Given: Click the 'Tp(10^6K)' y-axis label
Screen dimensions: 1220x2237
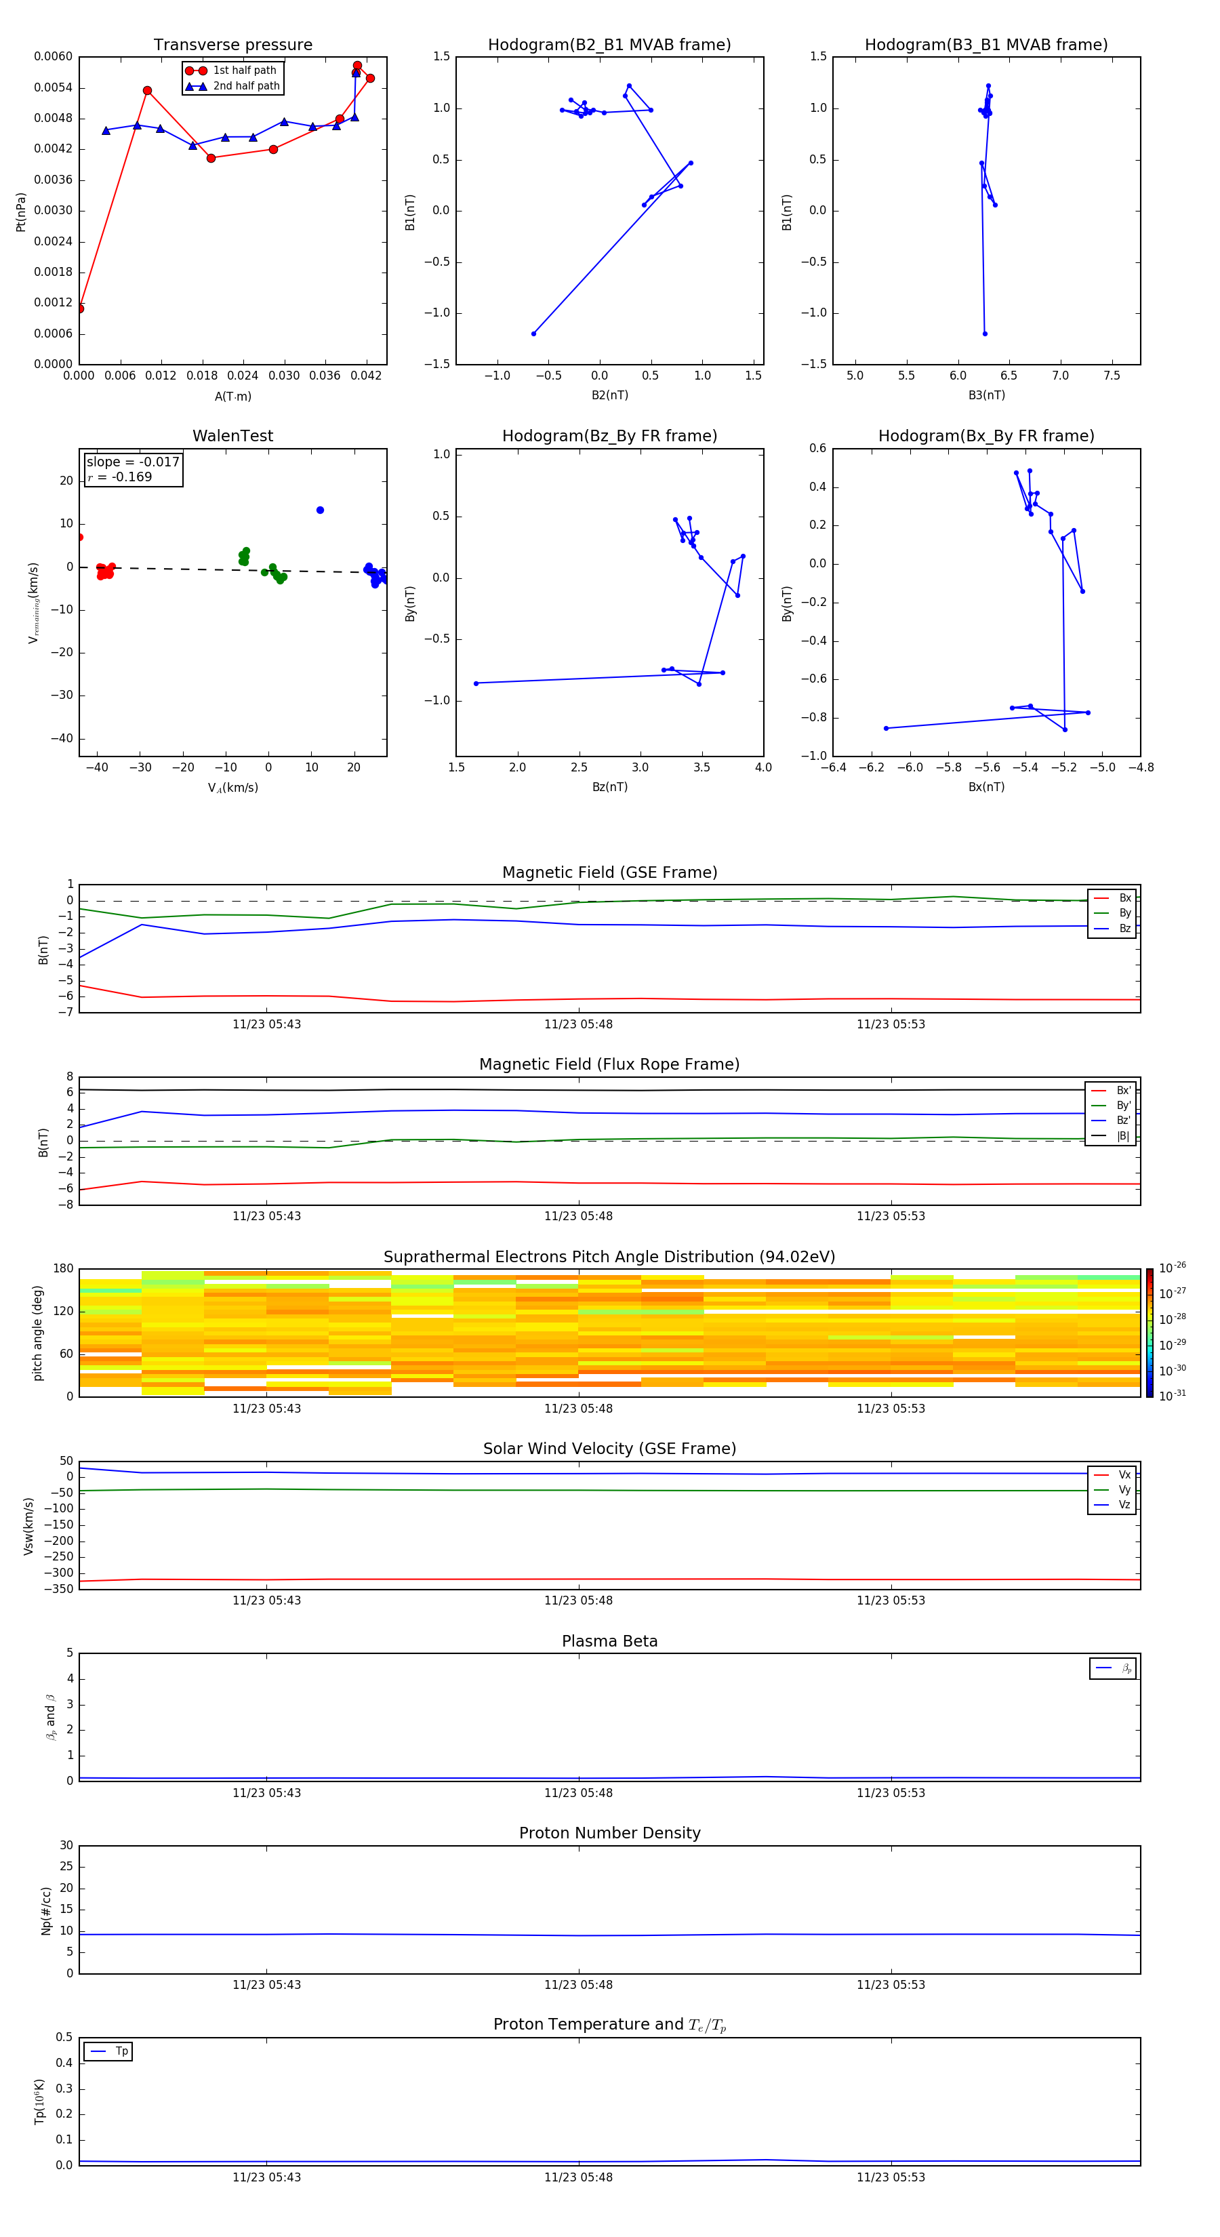Looking at the screenshot, I should coord(39,2101).
